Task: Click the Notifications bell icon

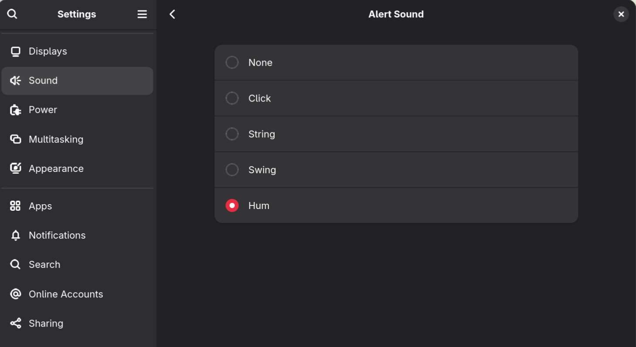Action: coord(16,236)
